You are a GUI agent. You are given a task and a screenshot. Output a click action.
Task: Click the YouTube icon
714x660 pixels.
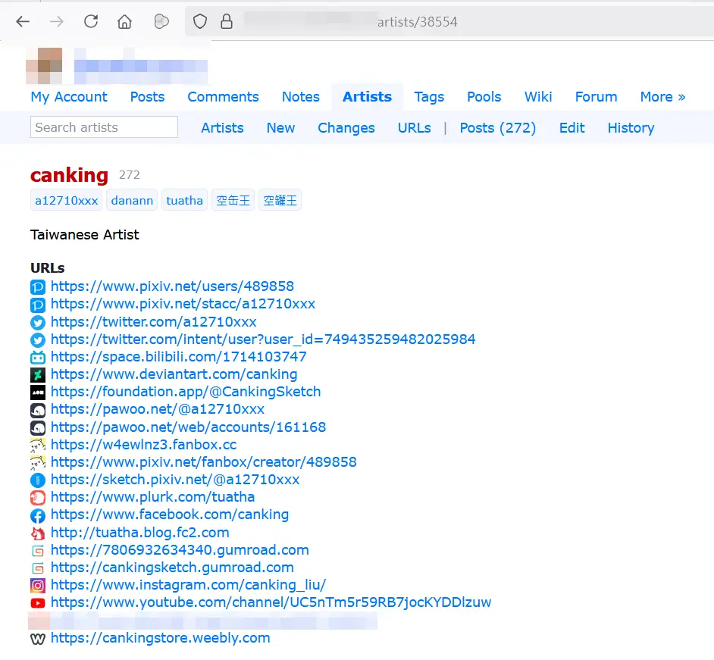[x=38, y=603]
